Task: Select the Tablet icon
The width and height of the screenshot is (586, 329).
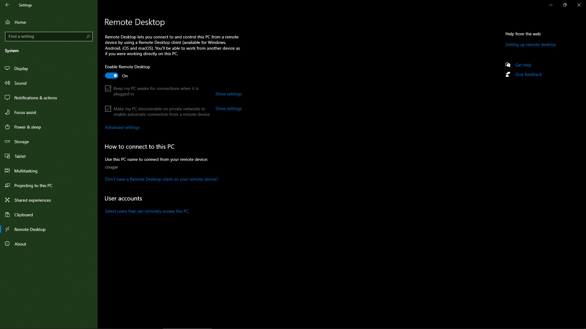Action: pyautogui.click(x=7, y=156)
